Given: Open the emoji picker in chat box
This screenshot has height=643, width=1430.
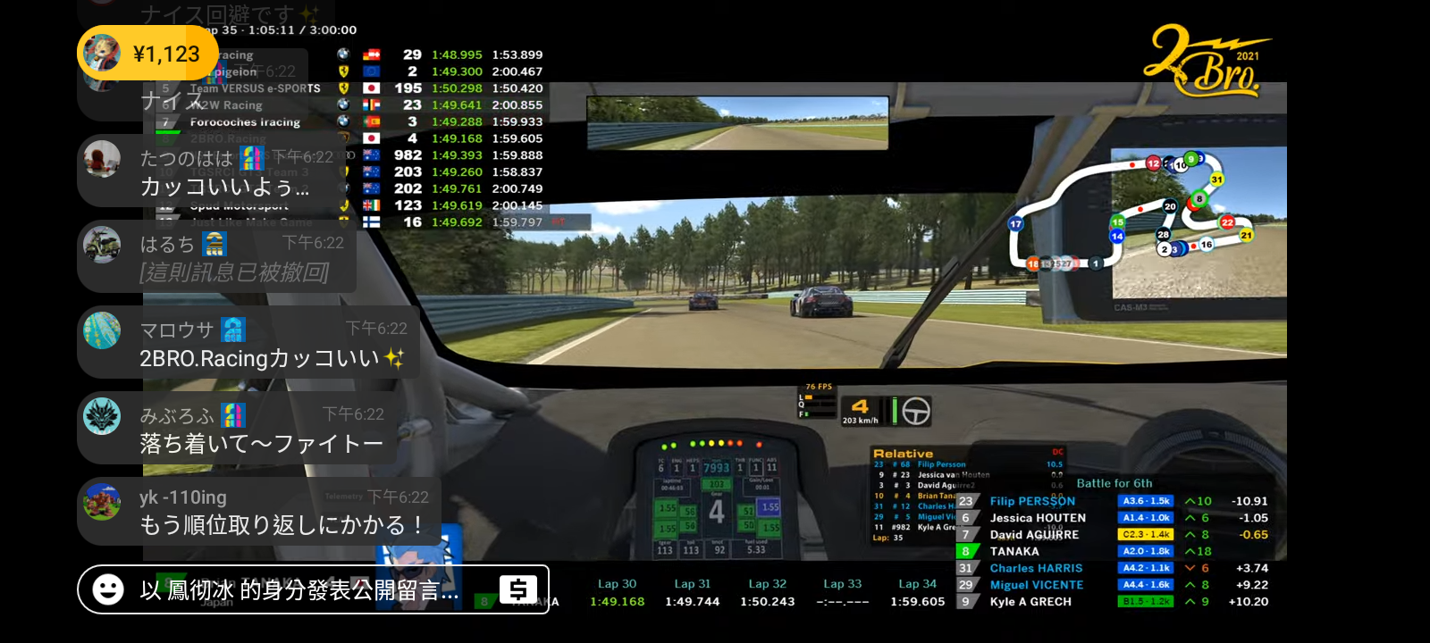Looking at the screenshot, I should pyautogui.click(x=108, y=589).
